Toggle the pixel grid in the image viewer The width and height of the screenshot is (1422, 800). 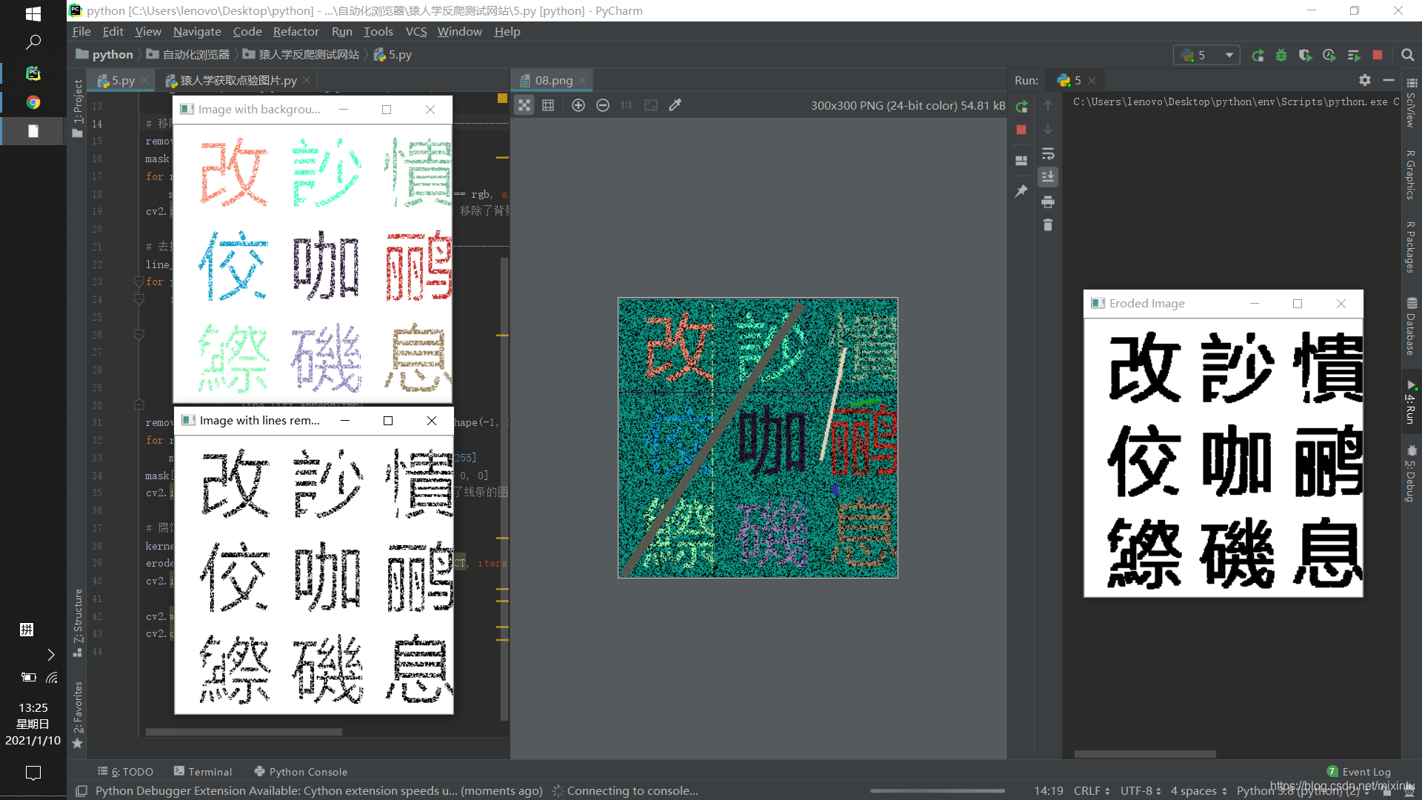click(x=548, y=105)
